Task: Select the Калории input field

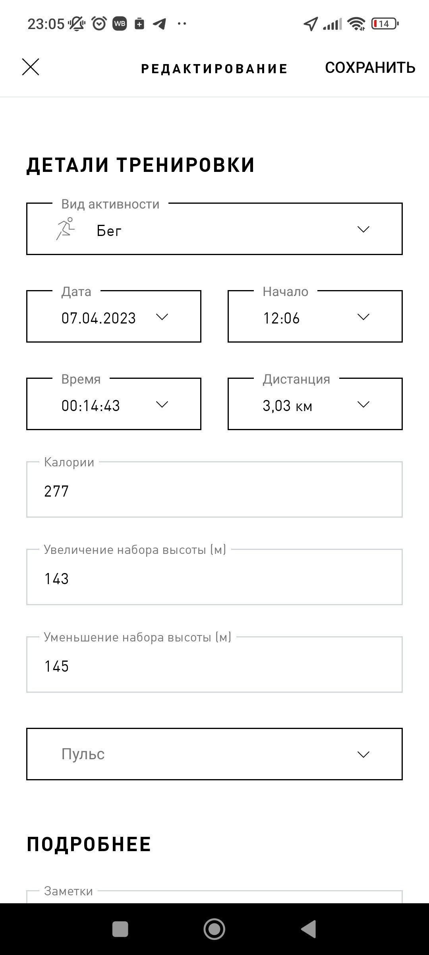Action: pyautogui.click(x=214, y=489)
